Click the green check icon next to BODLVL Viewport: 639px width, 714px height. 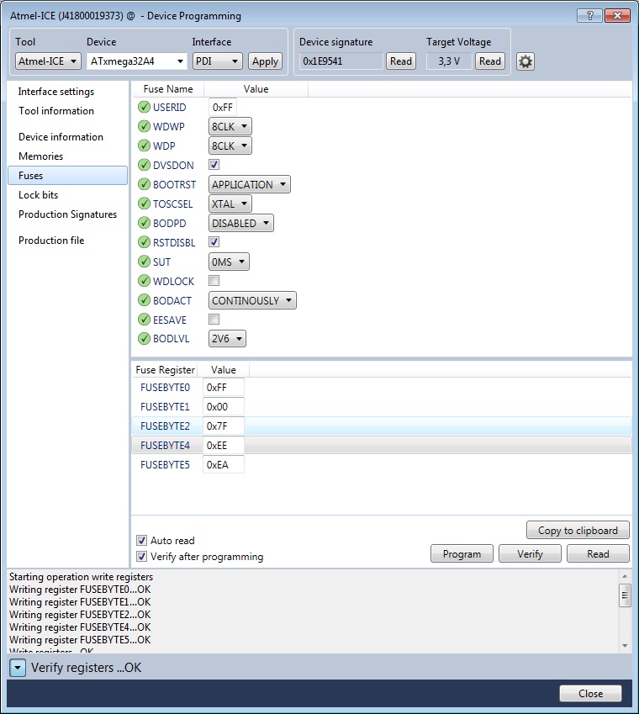point(143,339)
